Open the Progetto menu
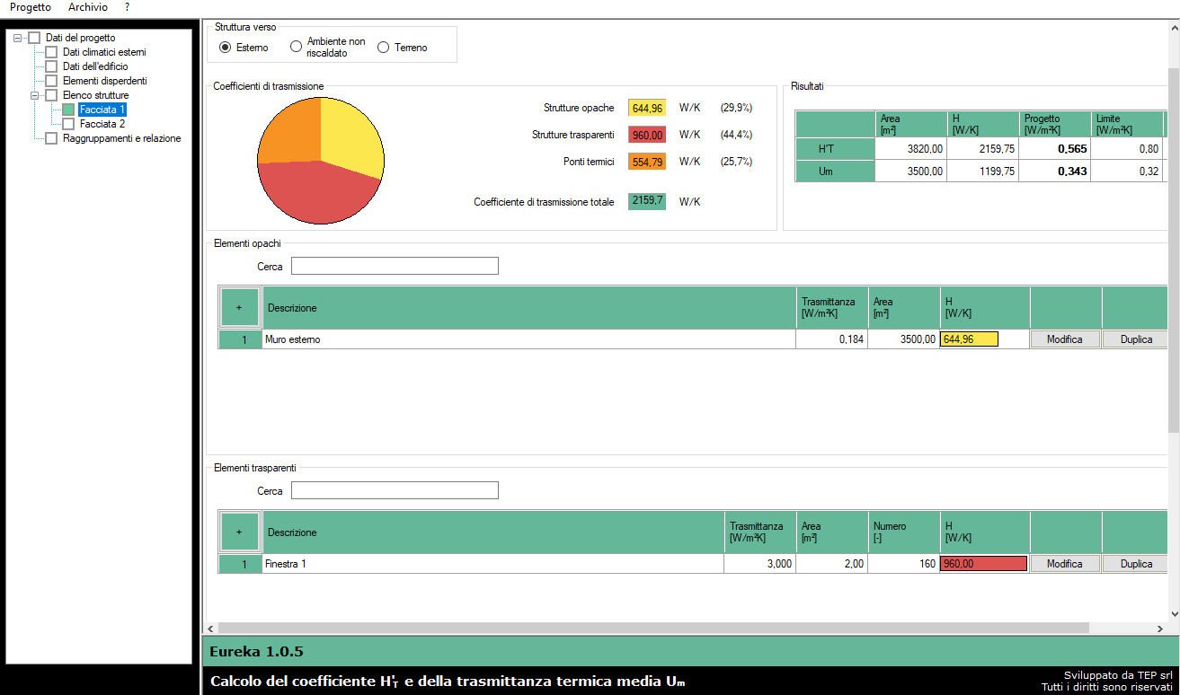Screen dimensions: 1180x695 31,7
